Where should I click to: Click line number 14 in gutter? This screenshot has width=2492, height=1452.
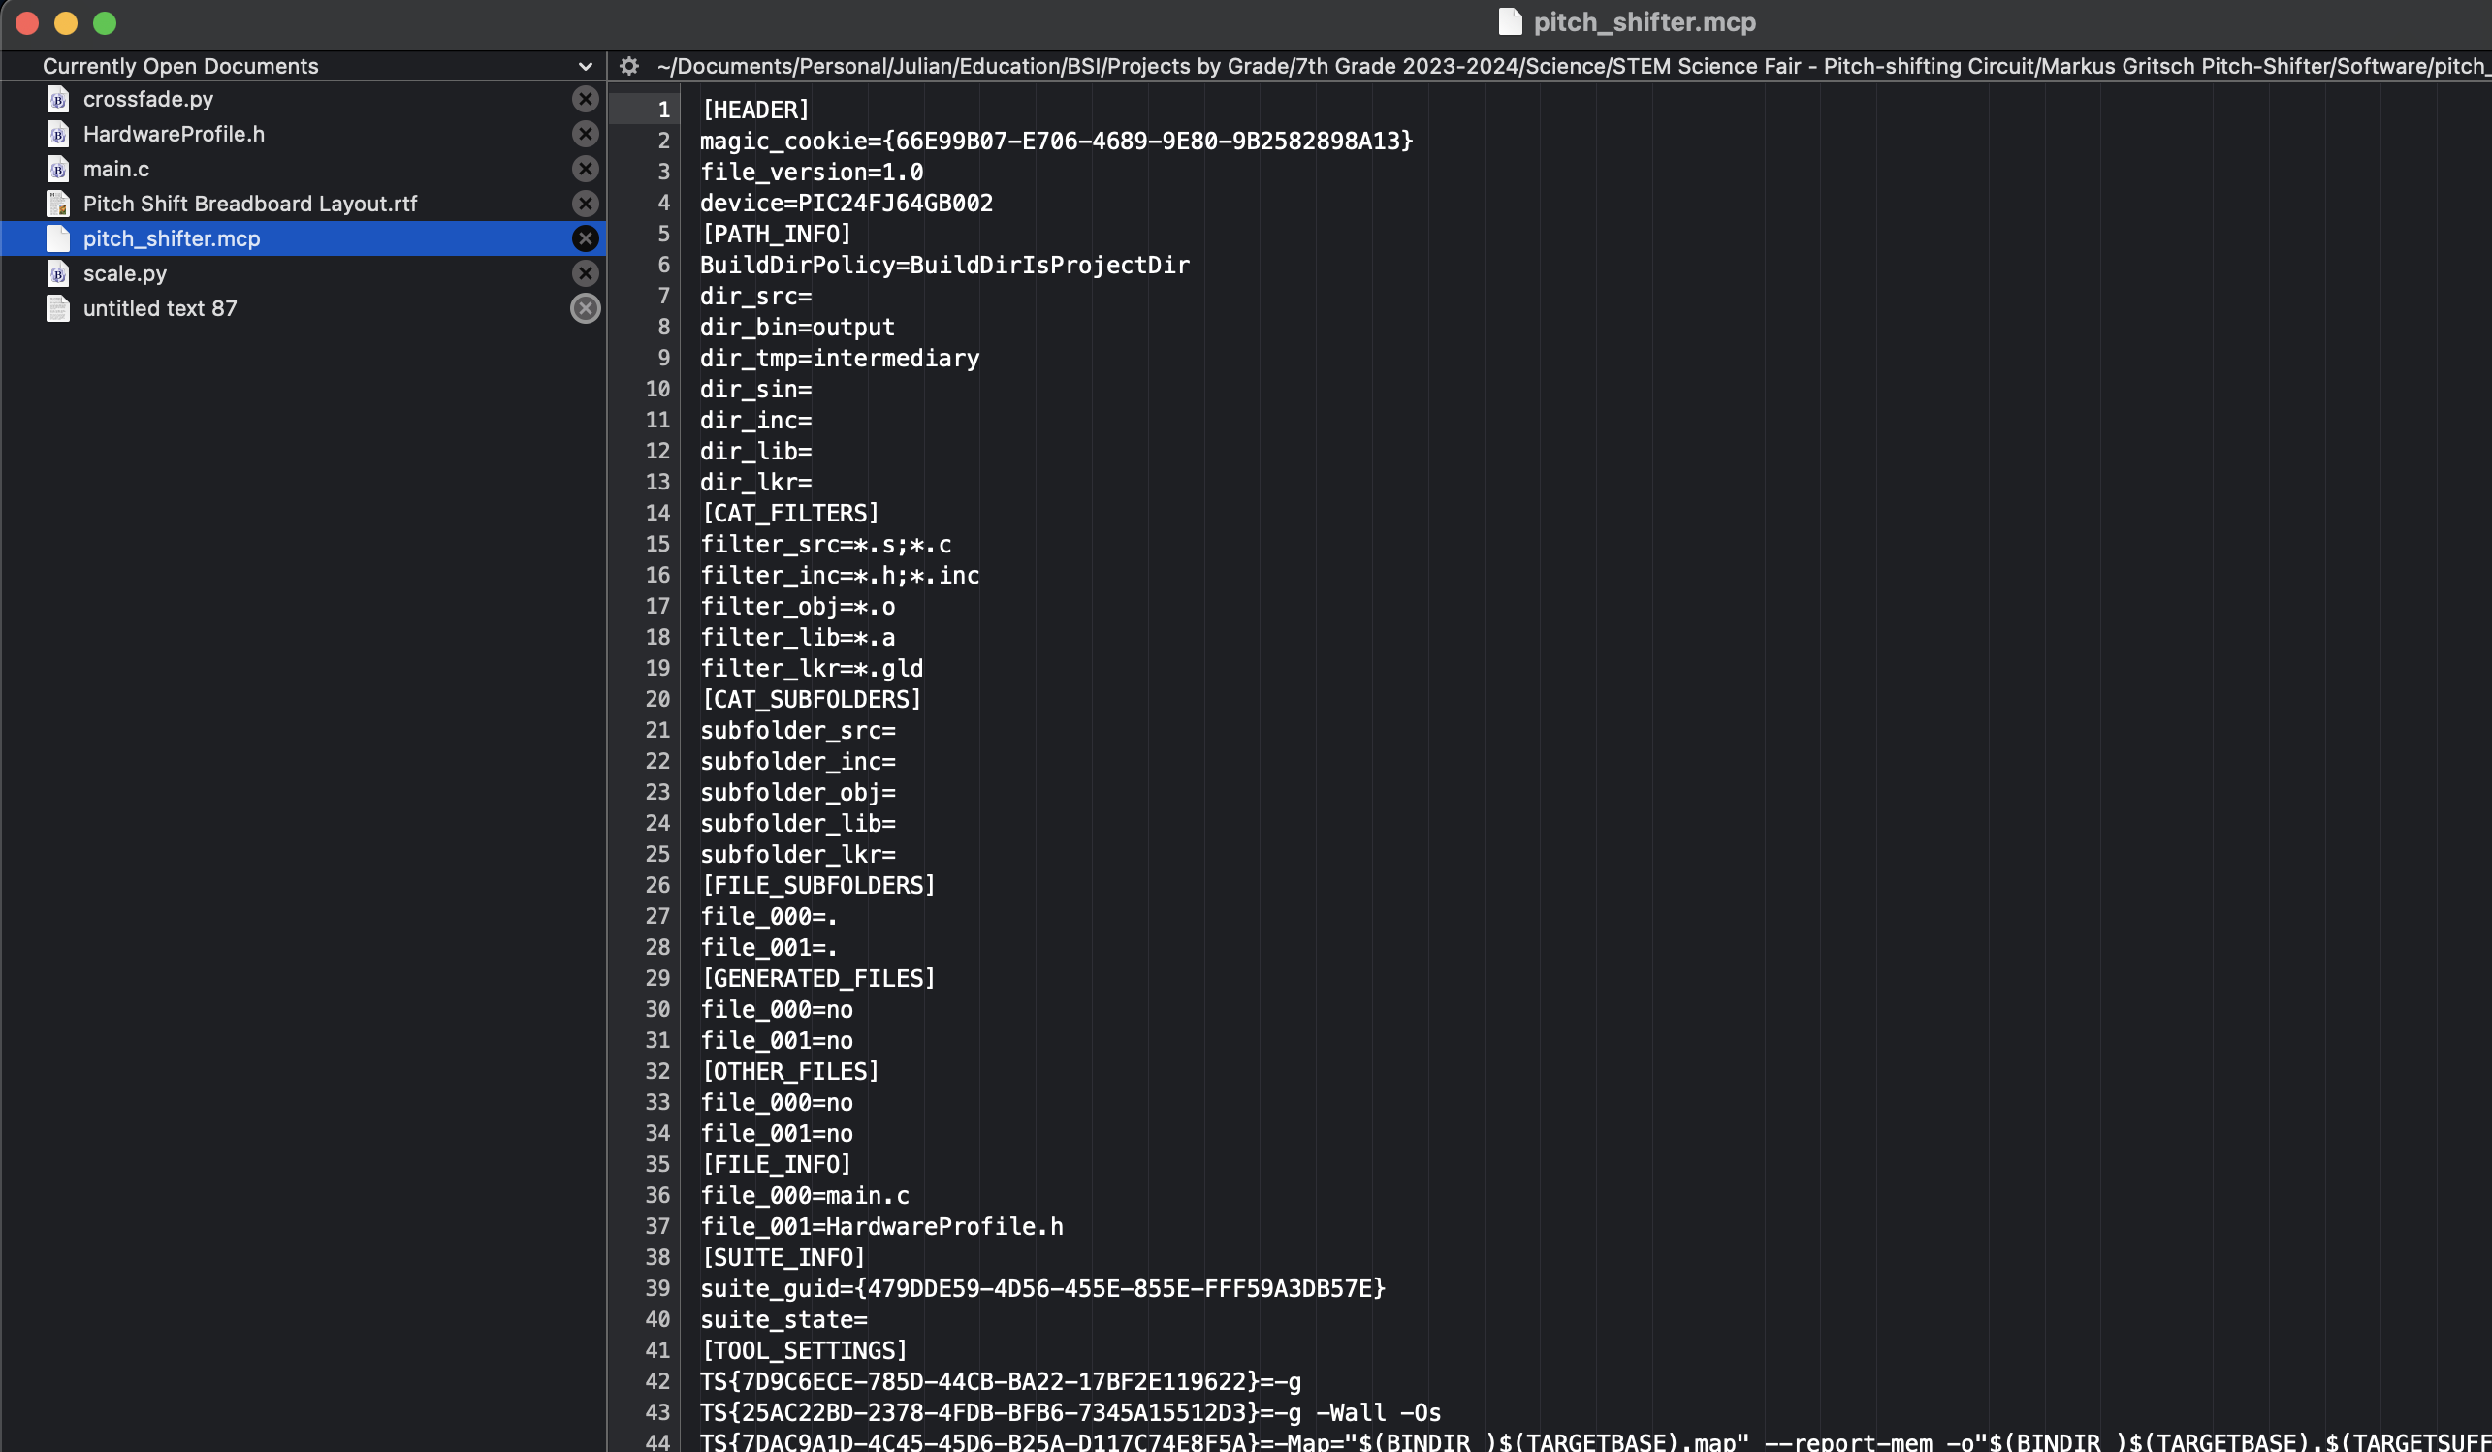657,513
